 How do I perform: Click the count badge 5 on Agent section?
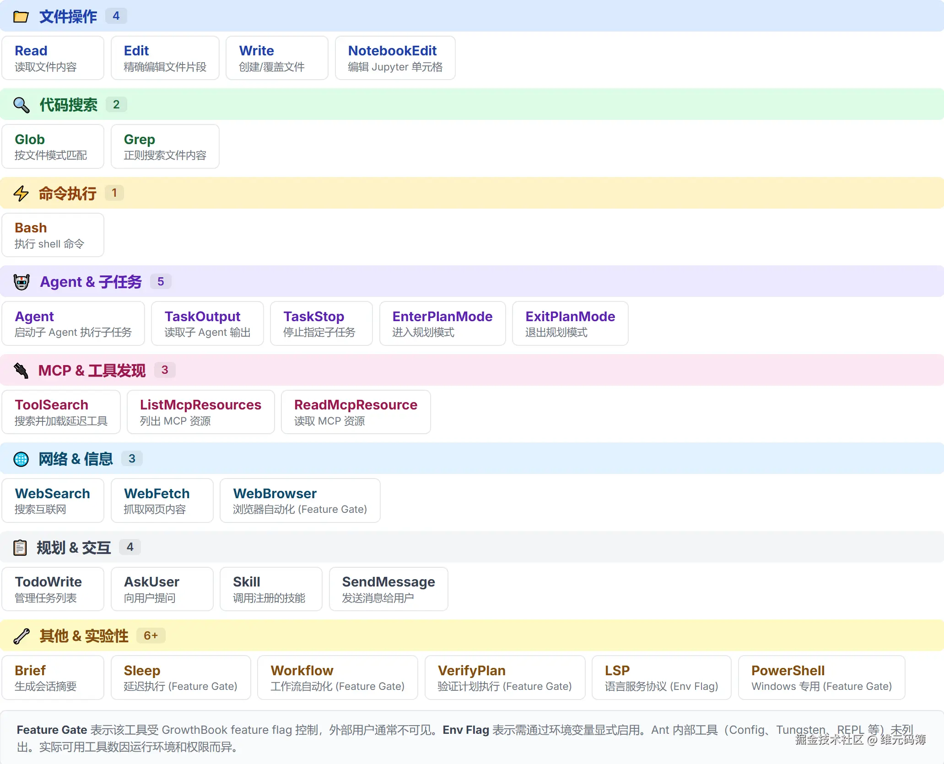click(x=161, y=281)
